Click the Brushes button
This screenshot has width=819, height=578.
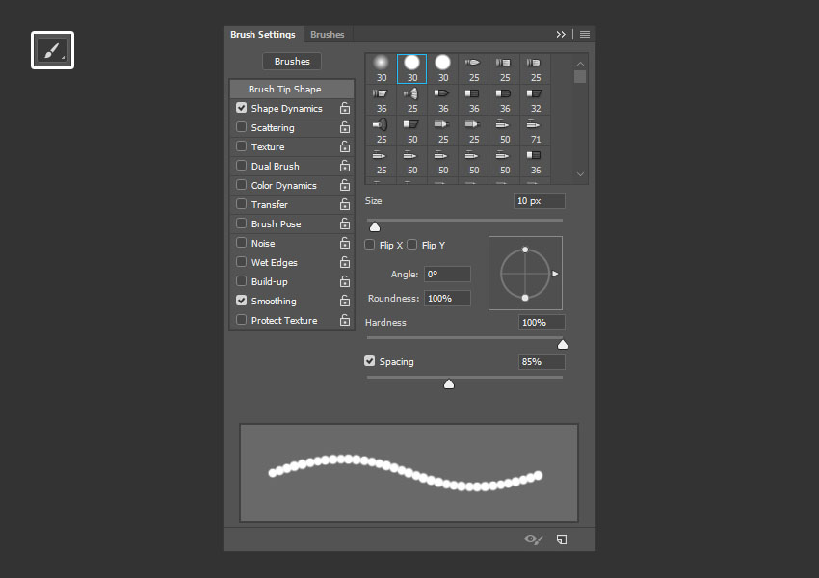pyautogui.click(x=292, y=61)
